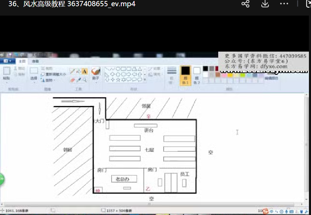This screenshot has width=311, height=215.
Task: Switch to the 查看 (View) ribbon tab
Action: (x=35, y=61)
